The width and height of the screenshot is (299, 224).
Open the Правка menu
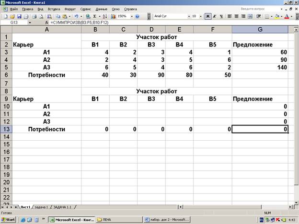coord(28,9)
